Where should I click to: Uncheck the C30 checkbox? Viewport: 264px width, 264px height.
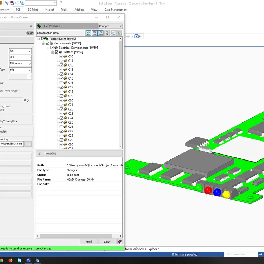point(62,144)
